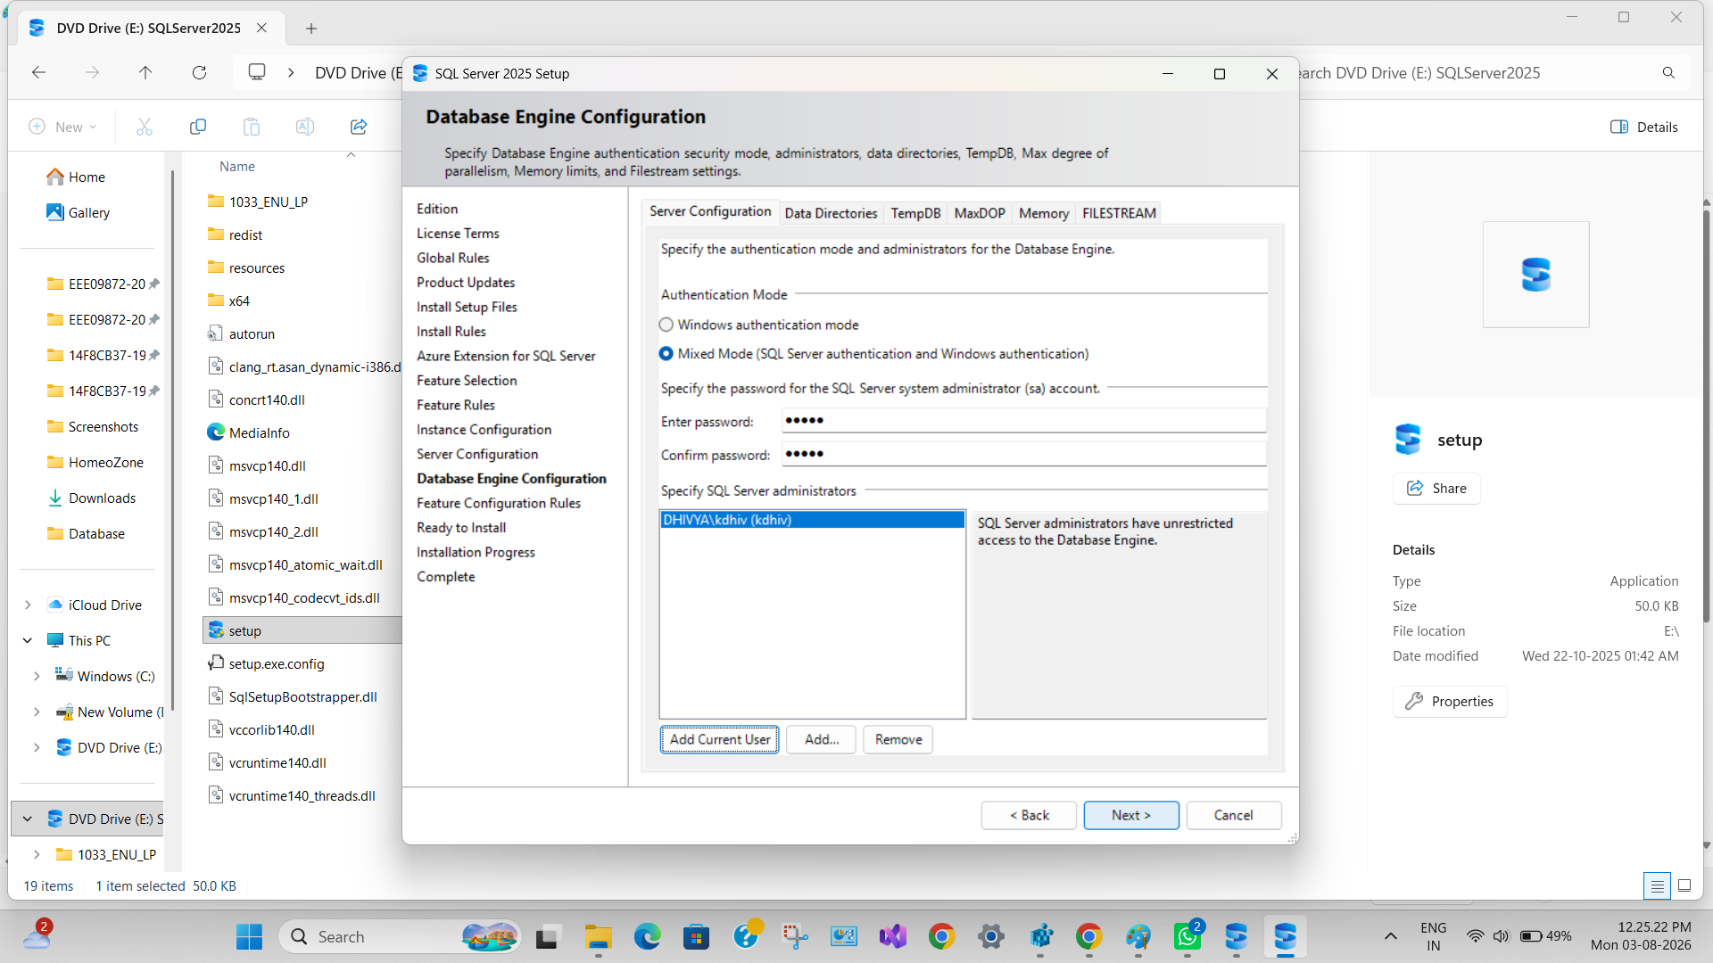Screen dimensions: 1713x963
Task: Click the Explorer back arrow
Action: pyautogui.click(x=39, y=73)
